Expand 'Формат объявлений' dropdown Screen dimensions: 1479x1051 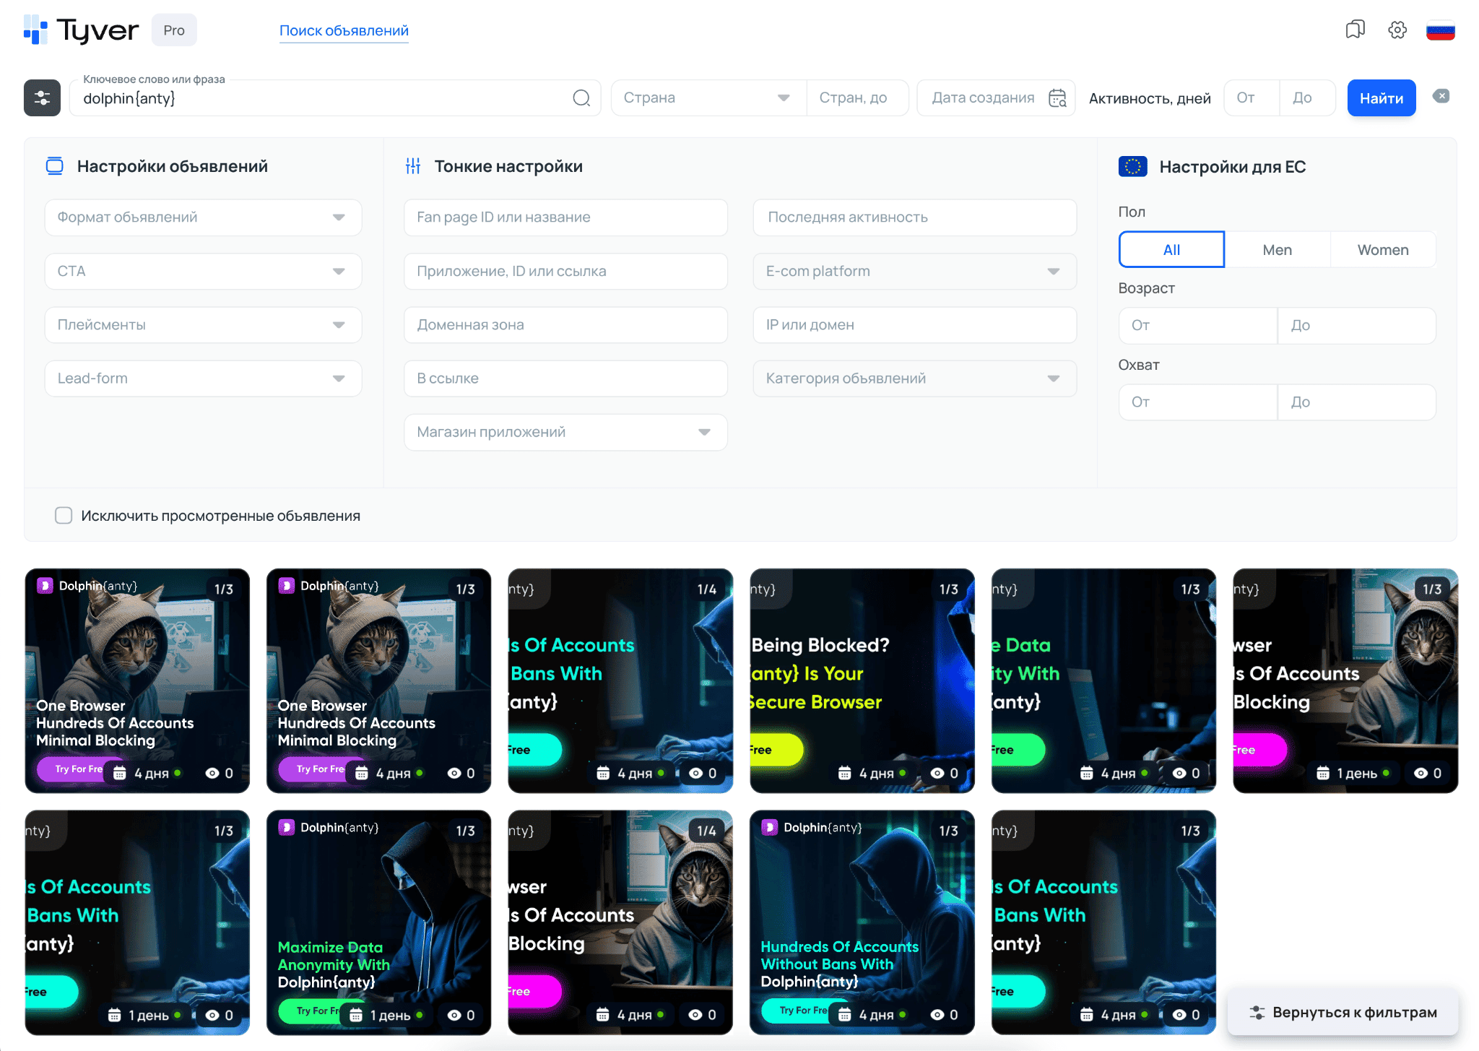[x=203, y=217]
